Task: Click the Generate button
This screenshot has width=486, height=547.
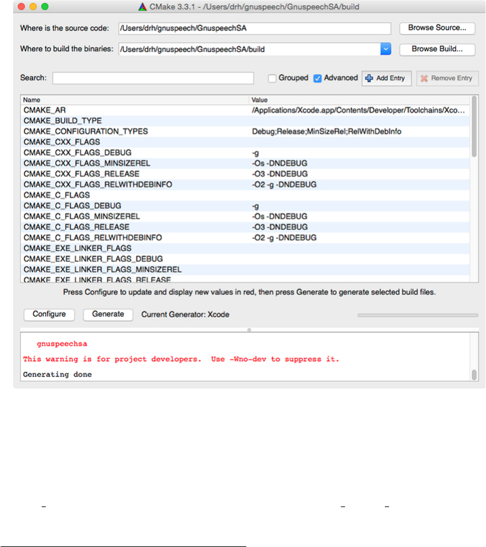Action: (x=108, y=314)
